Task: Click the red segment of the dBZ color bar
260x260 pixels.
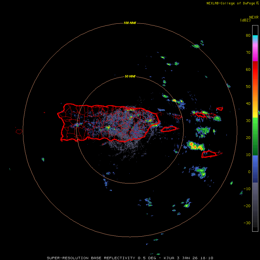Action: click(x=255, y=70)
